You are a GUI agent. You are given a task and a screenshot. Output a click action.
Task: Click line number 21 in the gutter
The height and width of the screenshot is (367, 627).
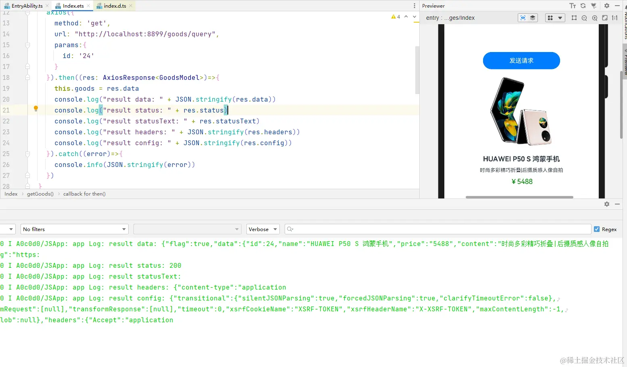pos(6,110)
